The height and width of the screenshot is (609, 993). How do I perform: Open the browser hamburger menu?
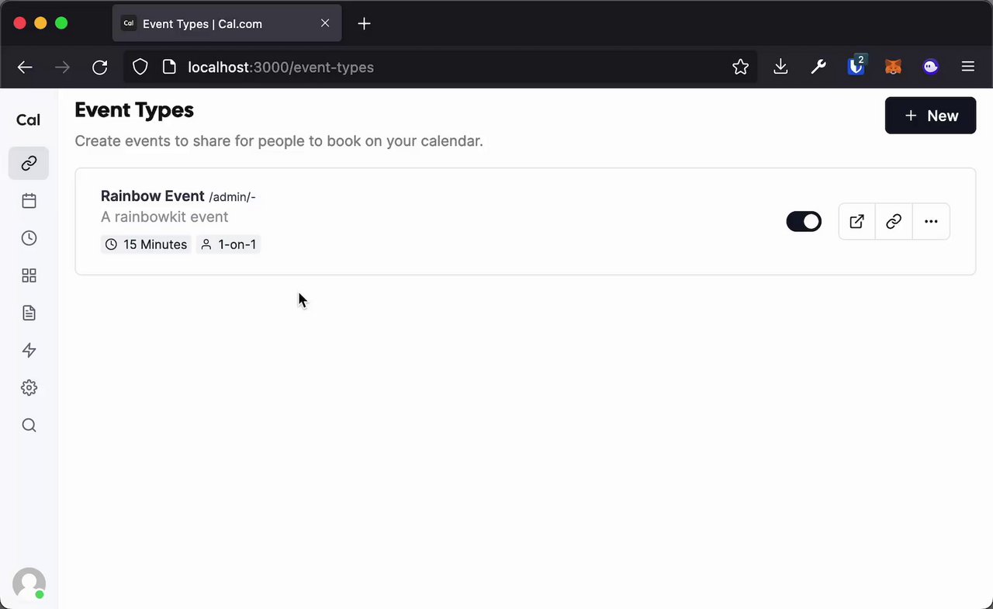pyautogui.click(x=967, y=67)
